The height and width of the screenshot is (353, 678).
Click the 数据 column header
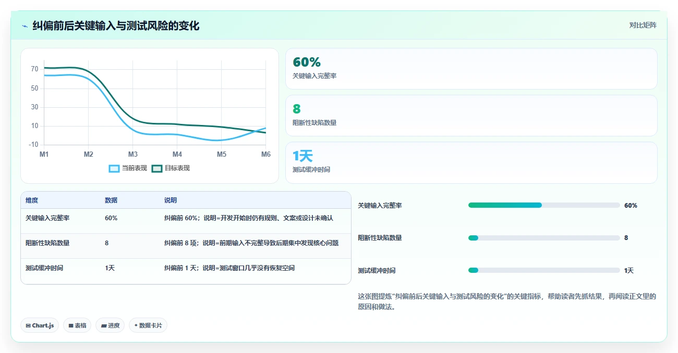tap(111, 200)
